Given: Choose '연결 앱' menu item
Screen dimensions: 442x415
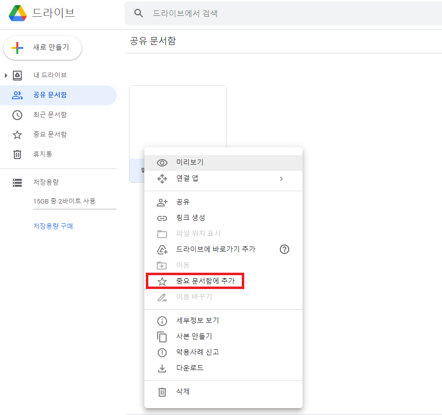Looking at the screenshot, I should click(x=223, y=179).
